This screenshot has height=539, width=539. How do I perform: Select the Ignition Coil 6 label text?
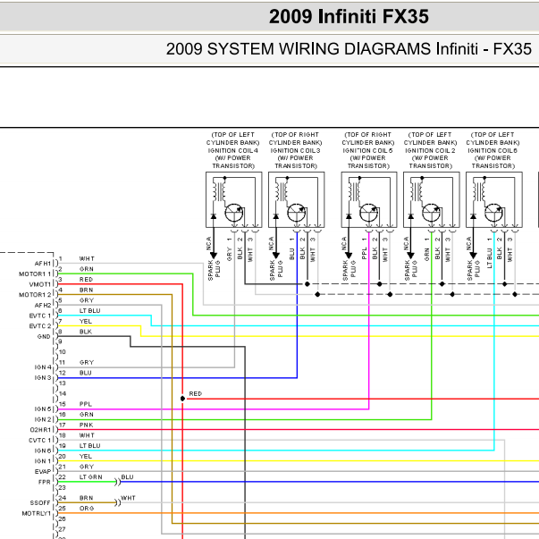493,150
